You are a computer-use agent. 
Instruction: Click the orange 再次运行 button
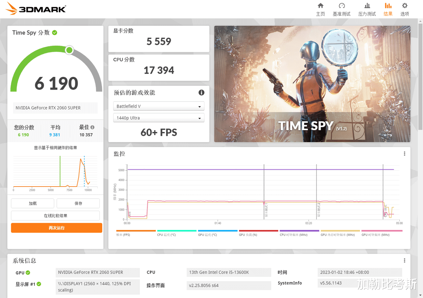point(56,228)
